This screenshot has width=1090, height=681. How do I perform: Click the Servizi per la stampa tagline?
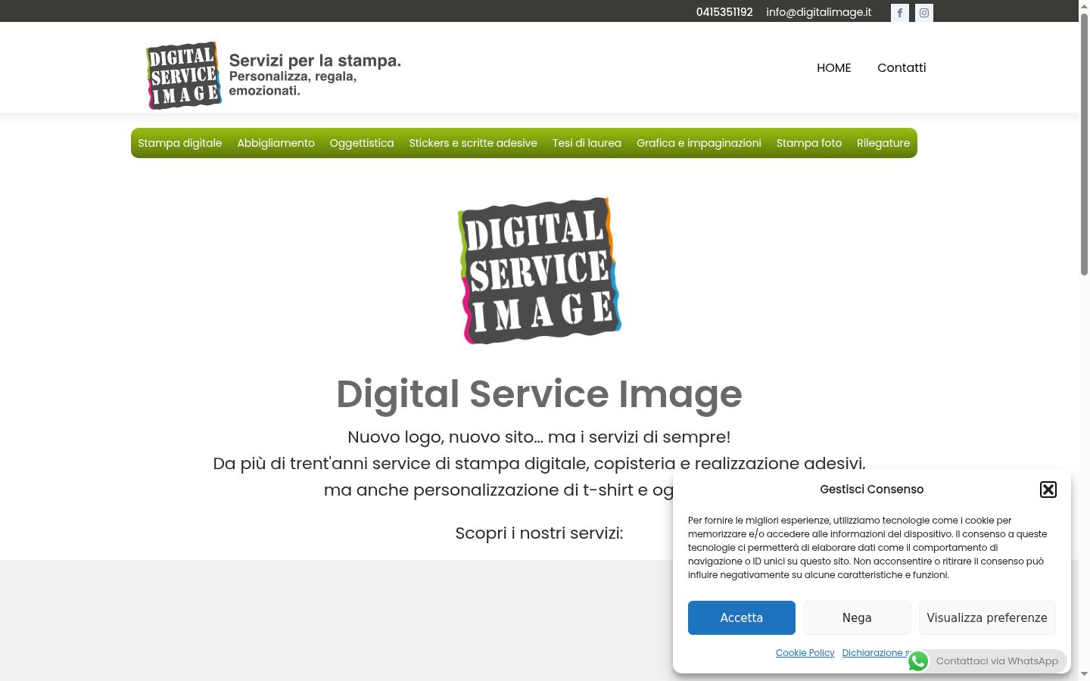coord(315,61)
